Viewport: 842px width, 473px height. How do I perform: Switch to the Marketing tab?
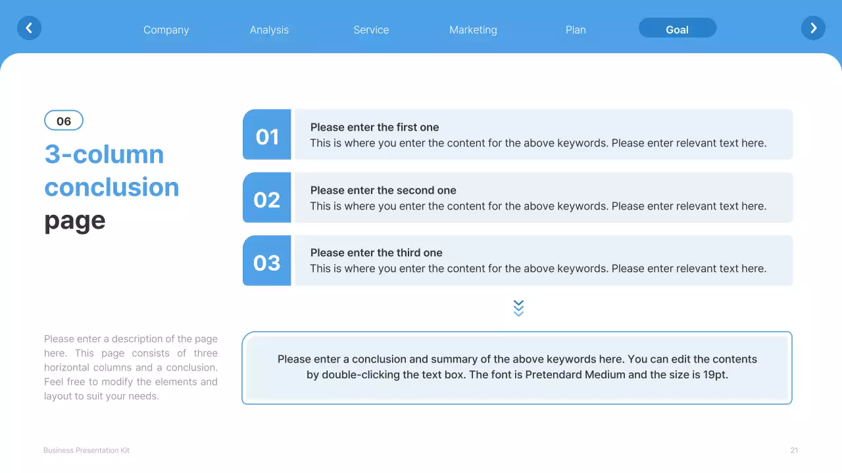[473, 30]
